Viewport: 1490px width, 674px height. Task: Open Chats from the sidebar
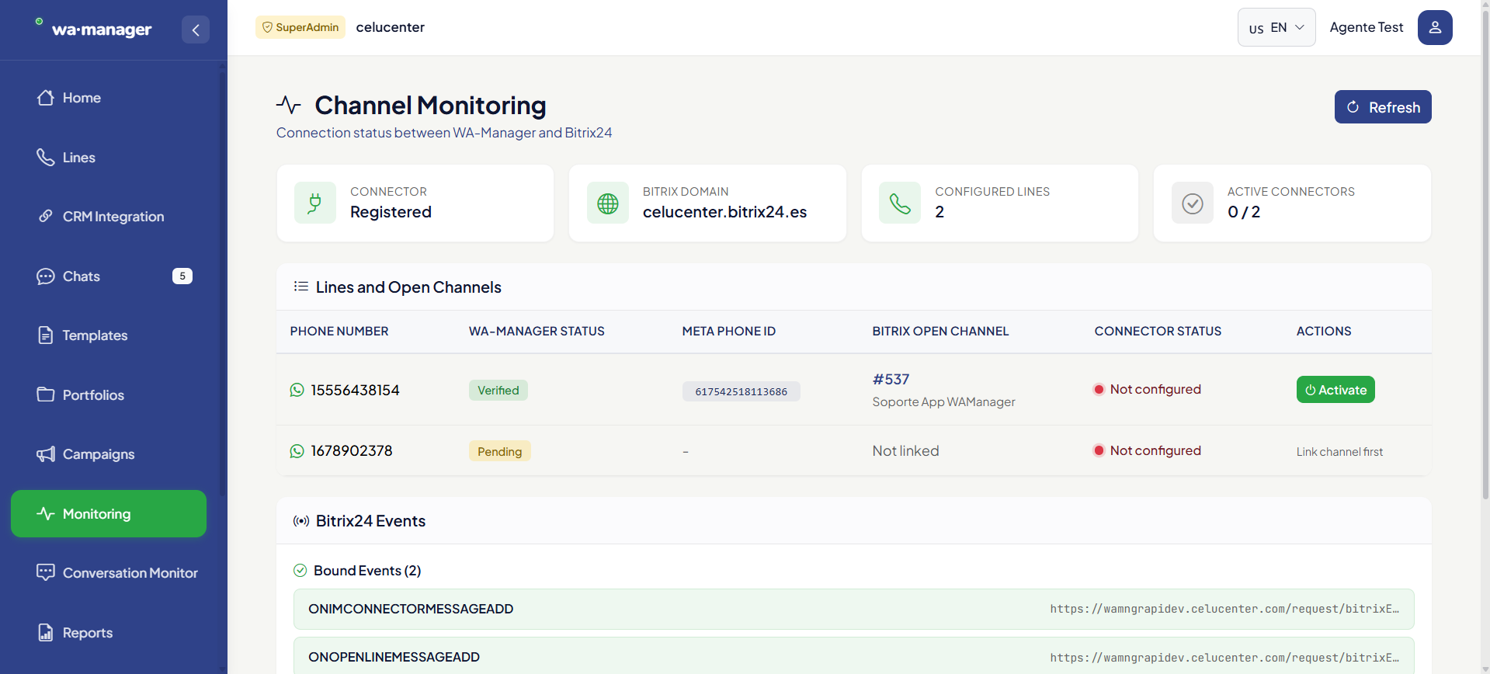[x=109, y=276]
